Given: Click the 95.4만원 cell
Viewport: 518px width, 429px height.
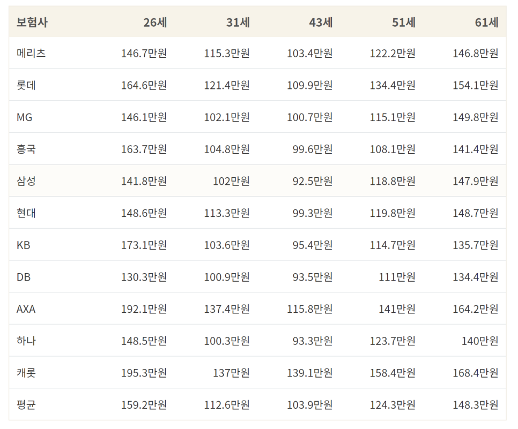Looking at the screenshot, I should pyautogui.click(x=313, y=245).
